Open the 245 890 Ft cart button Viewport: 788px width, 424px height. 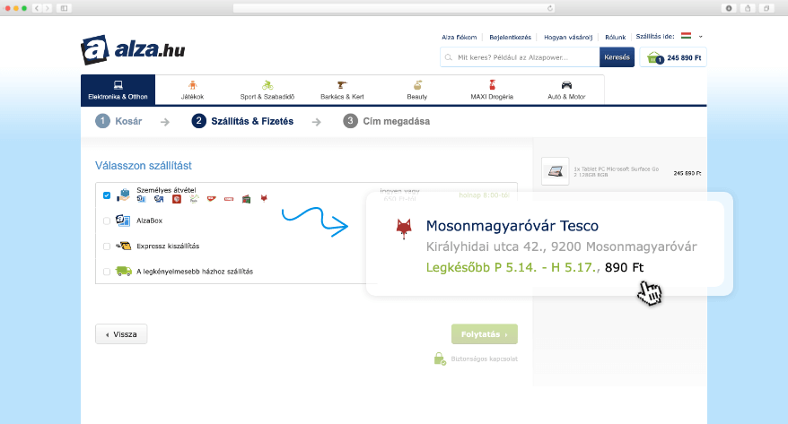pos(673,57)
